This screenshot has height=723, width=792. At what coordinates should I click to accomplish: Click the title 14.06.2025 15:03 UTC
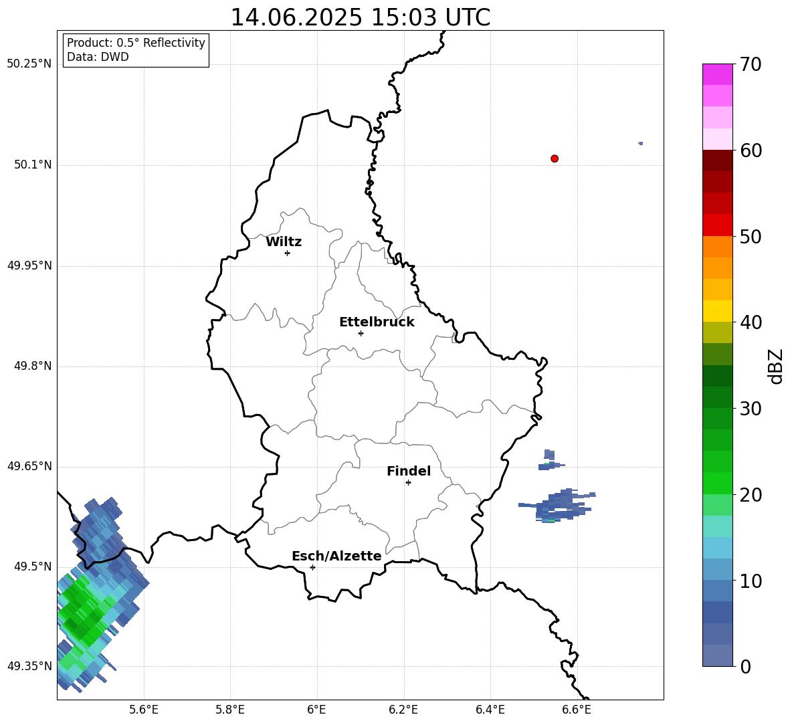(x=360, y=17)
